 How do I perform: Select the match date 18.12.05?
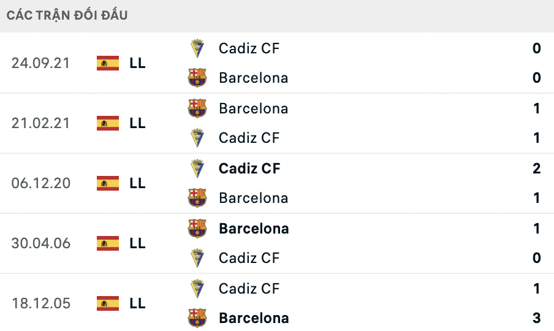pyautogui.click(x=40, y=303)
